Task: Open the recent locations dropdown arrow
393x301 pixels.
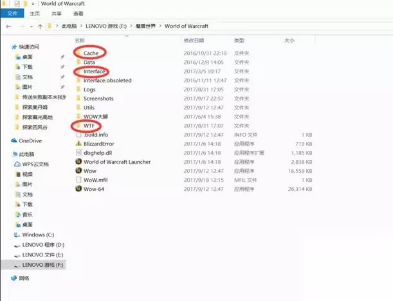Action: coord(32,26)
